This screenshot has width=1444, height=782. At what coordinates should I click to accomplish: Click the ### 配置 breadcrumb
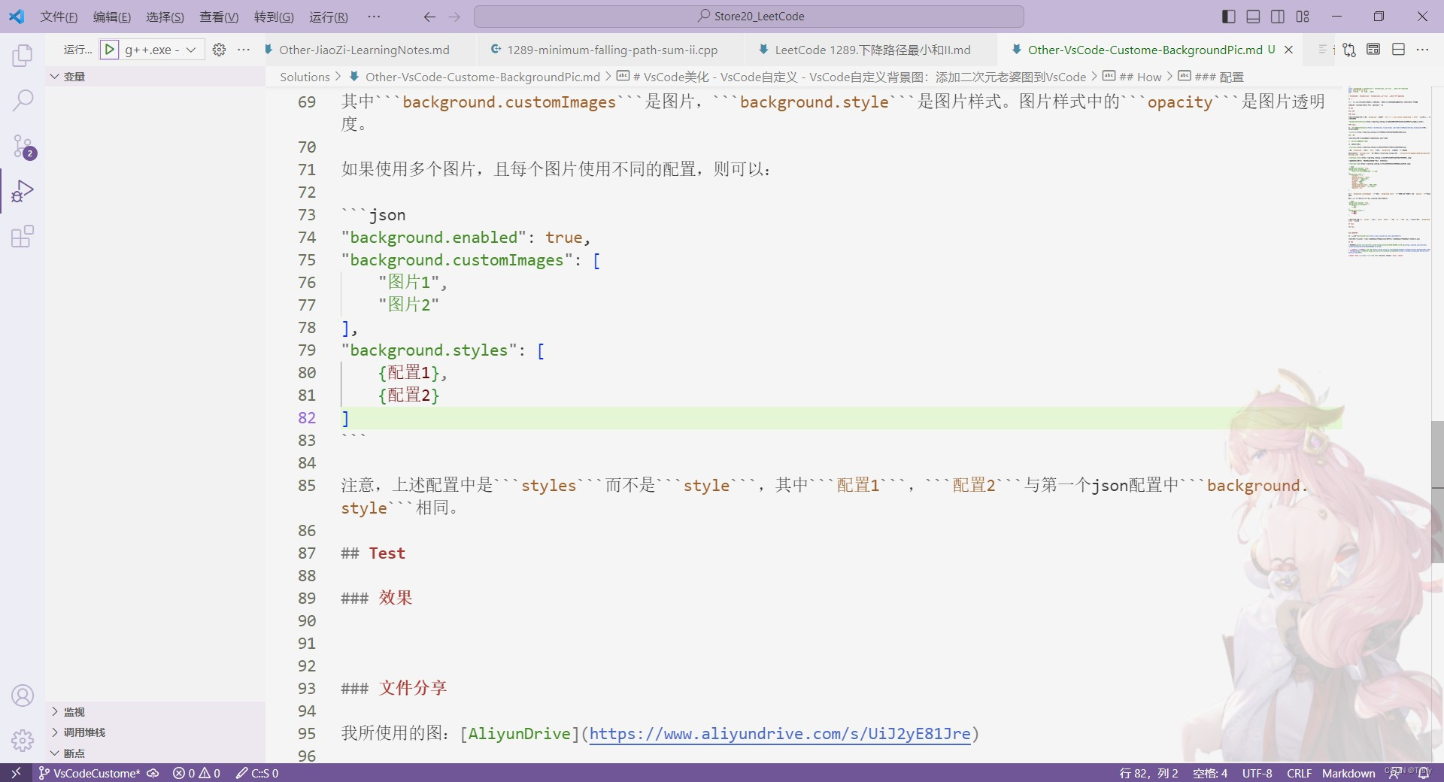1218,77
